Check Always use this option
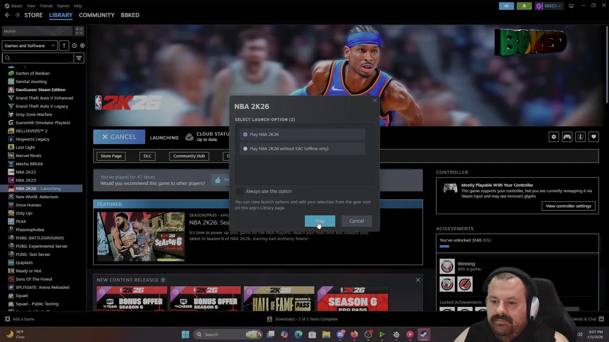This screenshot has width=609, height=342. (x=239, y=191)
